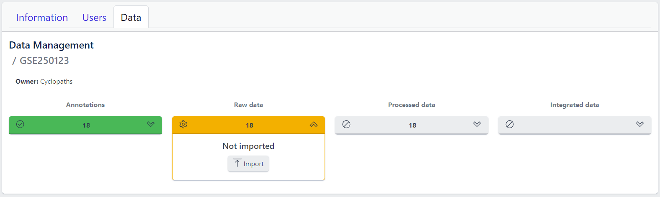The width and height of the screenshot is (660, 197).
Task: Click the upload arrow icon beside Import
Action: [237, 163]
